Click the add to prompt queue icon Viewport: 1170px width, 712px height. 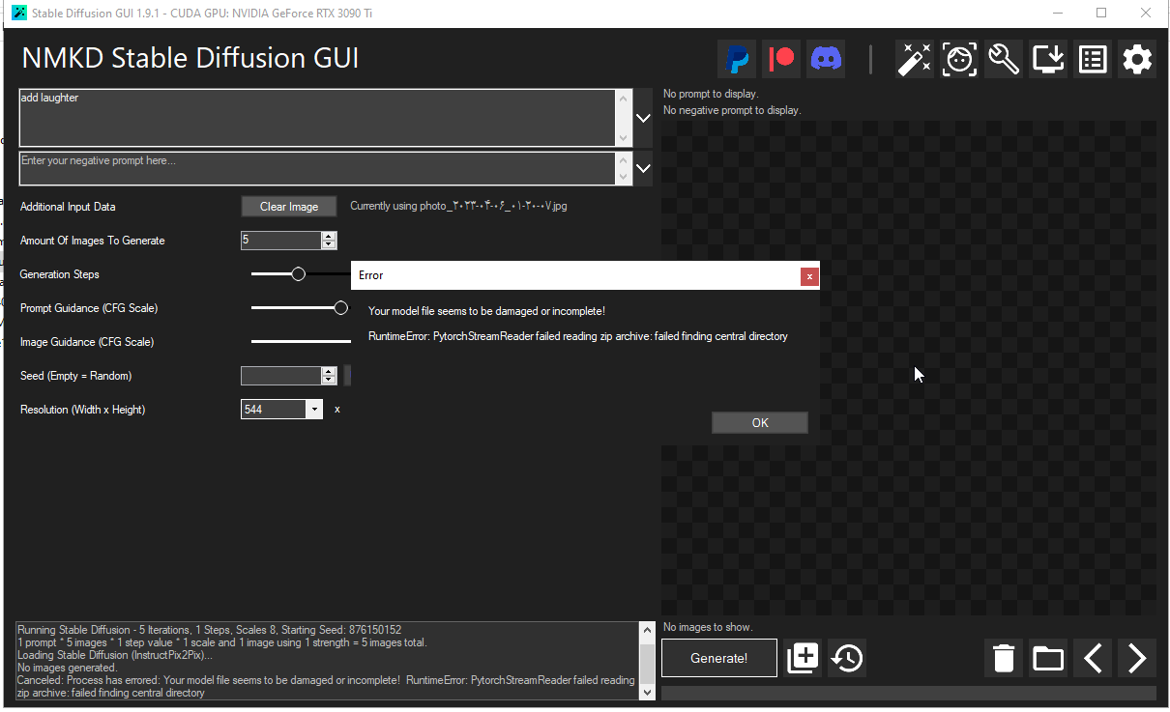[803, 658]
